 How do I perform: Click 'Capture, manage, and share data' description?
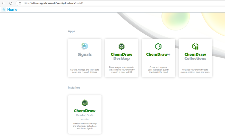pyautogui.click(x=85, y=71)
